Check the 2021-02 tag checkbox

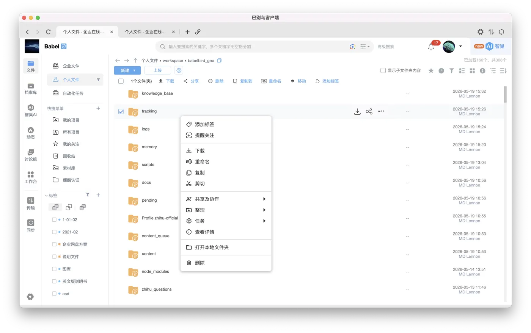point(54,232)
